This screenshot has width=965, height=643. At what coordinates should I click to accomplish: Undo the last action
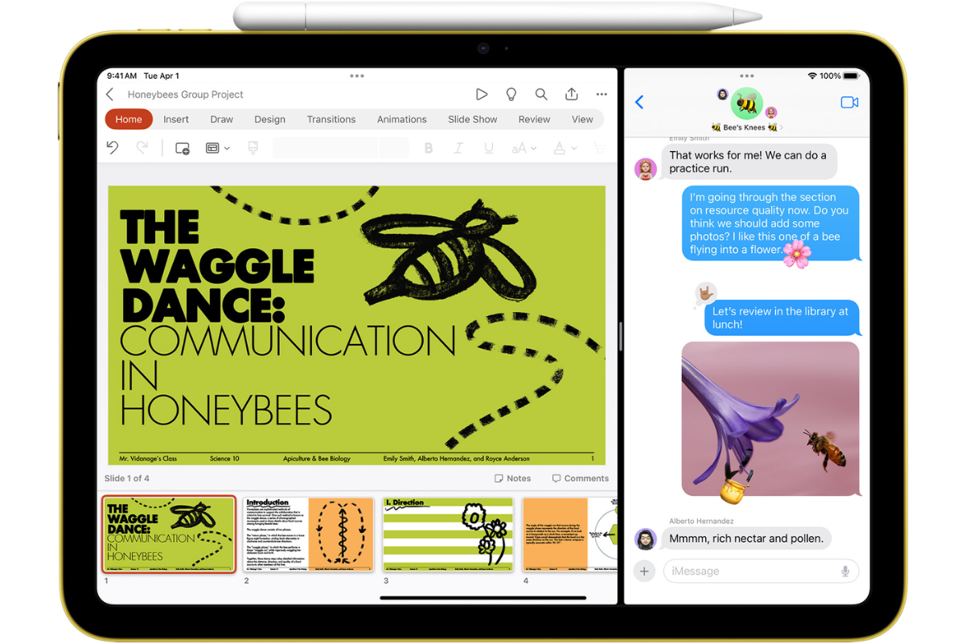(x=113, y=148)
